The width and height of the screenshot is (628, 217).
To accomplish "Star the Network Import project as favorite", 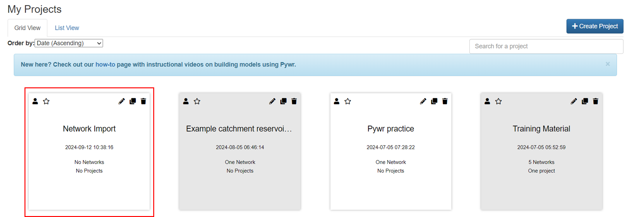I will (x=46, y=101).
